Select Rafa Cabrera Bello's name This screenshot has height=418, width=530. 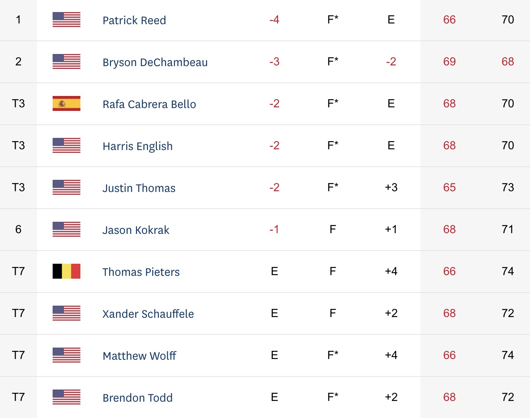[x=149, y=104]
